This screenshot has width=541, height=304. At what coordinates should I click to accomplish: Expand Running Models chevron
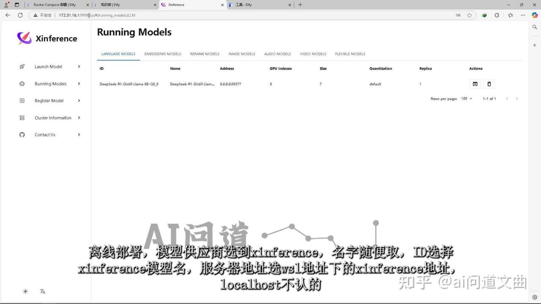click(79, 84)
